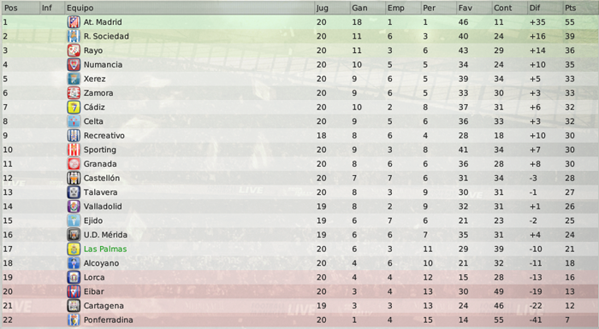This screenshot has width=599, height=329.
Task: Select the Rayo team crest icon
Action: [x=74, y=50]
